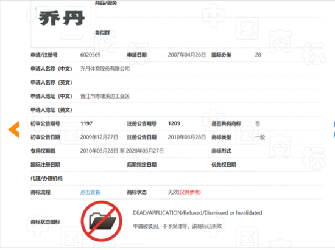The image size is (335, 250).
Task: Select registration number 6020569
Action: coord(90,55)
